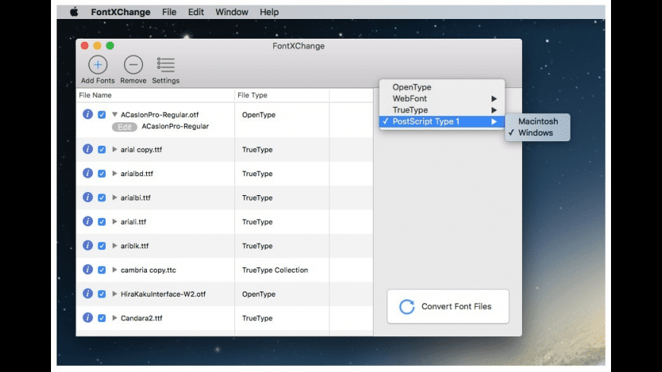This screenshot has width=662, height=372.
Task: Uncheck the HiraKakuInterface-W2.otf checkbox
Action: click(102, 294)
